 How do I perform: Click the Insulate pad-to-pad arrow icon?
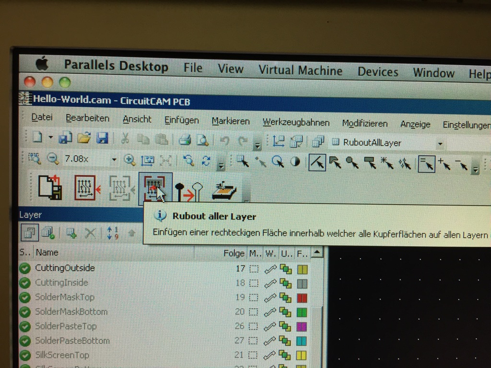[x=188, y=192]
